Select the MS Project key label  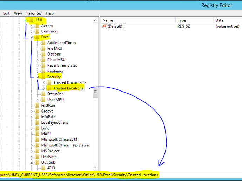50,151
